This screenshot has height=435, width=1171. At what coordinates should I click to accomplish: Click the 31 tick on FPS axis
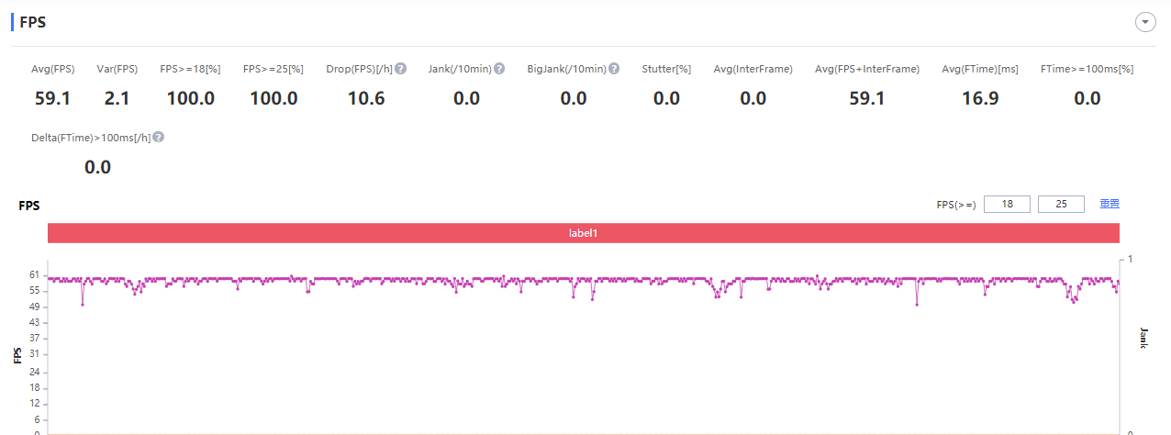click(33, 354)
